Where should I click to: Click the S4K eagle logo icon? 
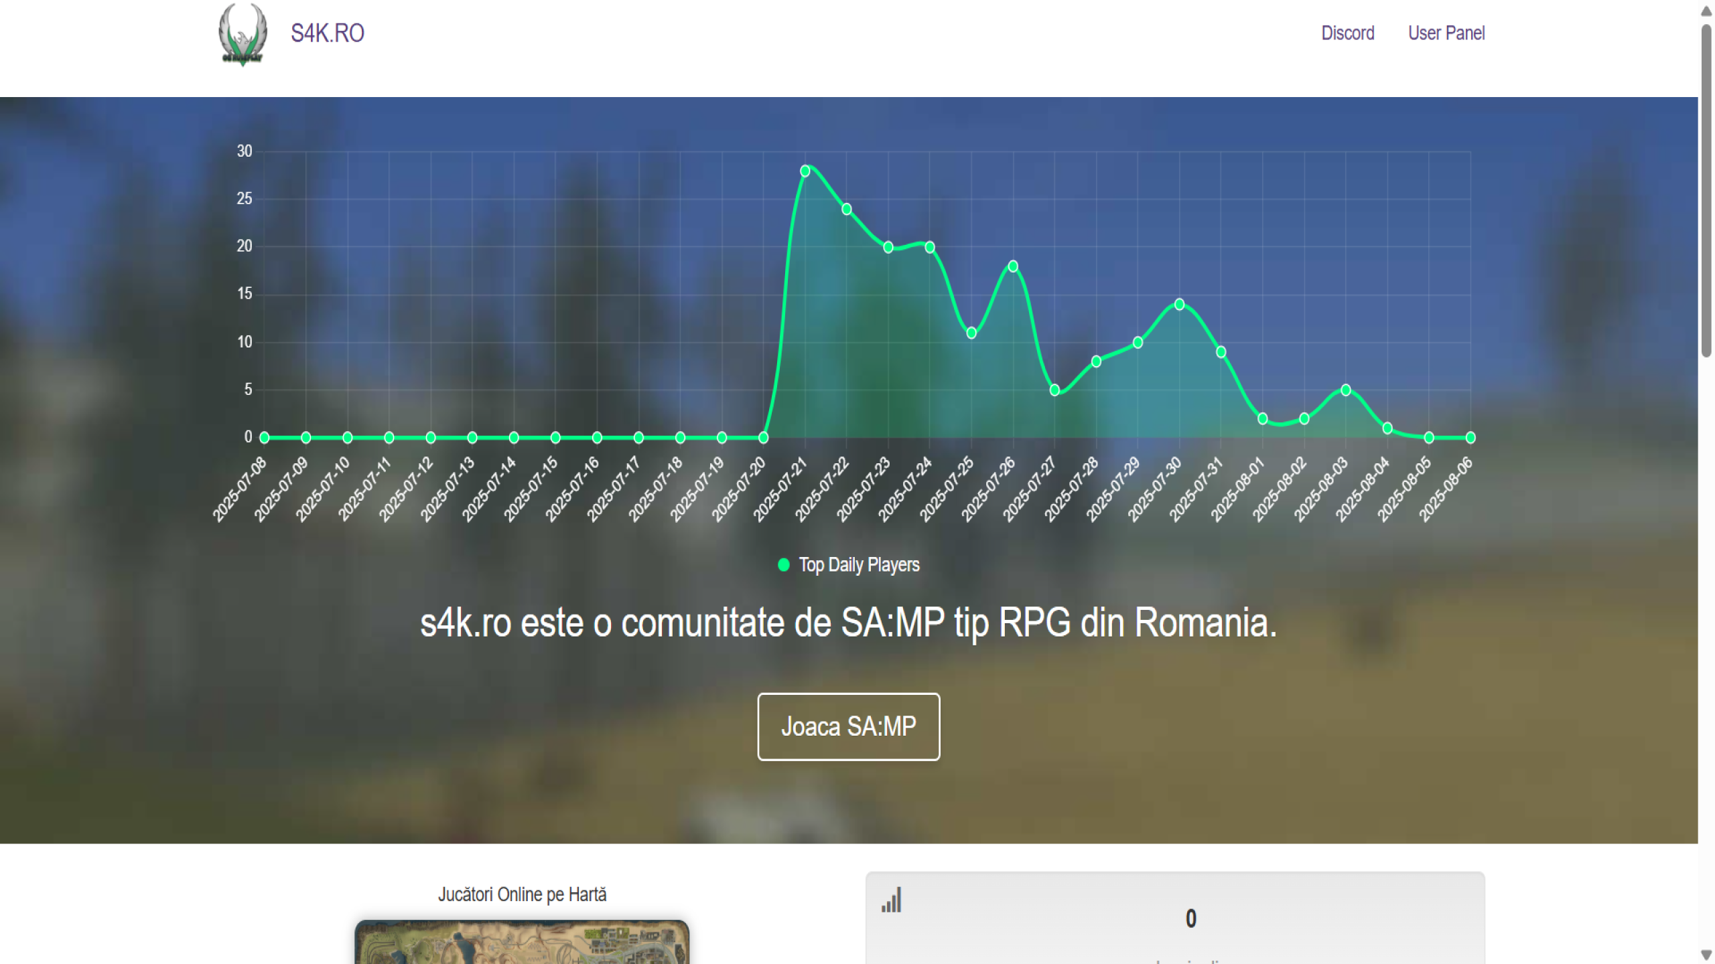pos(243,33)
